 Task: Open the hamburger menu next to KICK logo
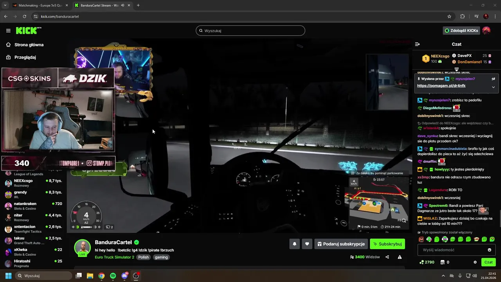(8, 31)
